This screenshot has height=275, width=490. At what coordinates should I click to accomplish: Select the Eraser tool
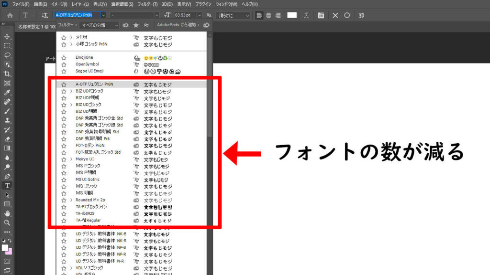[x=7, y=139]
